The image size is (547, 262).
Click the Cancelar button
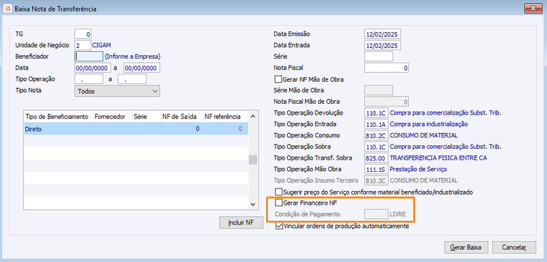(514, 248)
